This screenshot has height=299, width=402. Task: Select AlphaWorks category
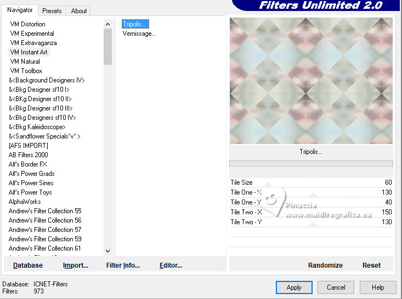coord(25,202)
